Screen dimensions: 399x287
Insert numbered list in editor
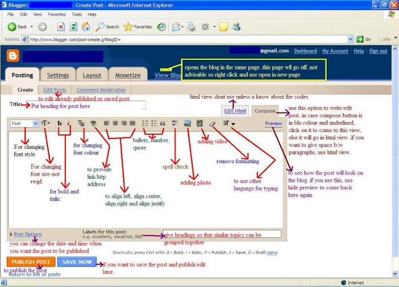tap(145, 123)
